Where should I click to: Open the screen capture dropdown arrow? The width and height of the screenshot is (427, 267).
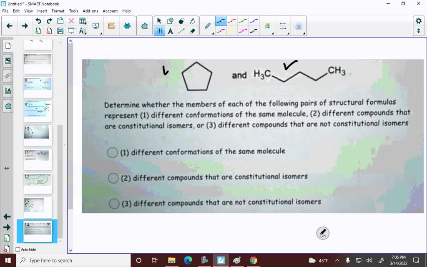101,34
